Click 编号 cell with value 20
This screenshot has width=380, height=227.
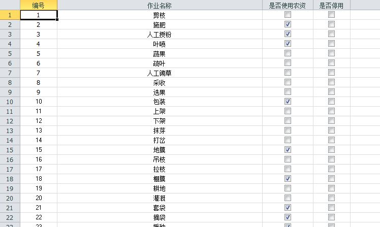[x=39, y=198]
